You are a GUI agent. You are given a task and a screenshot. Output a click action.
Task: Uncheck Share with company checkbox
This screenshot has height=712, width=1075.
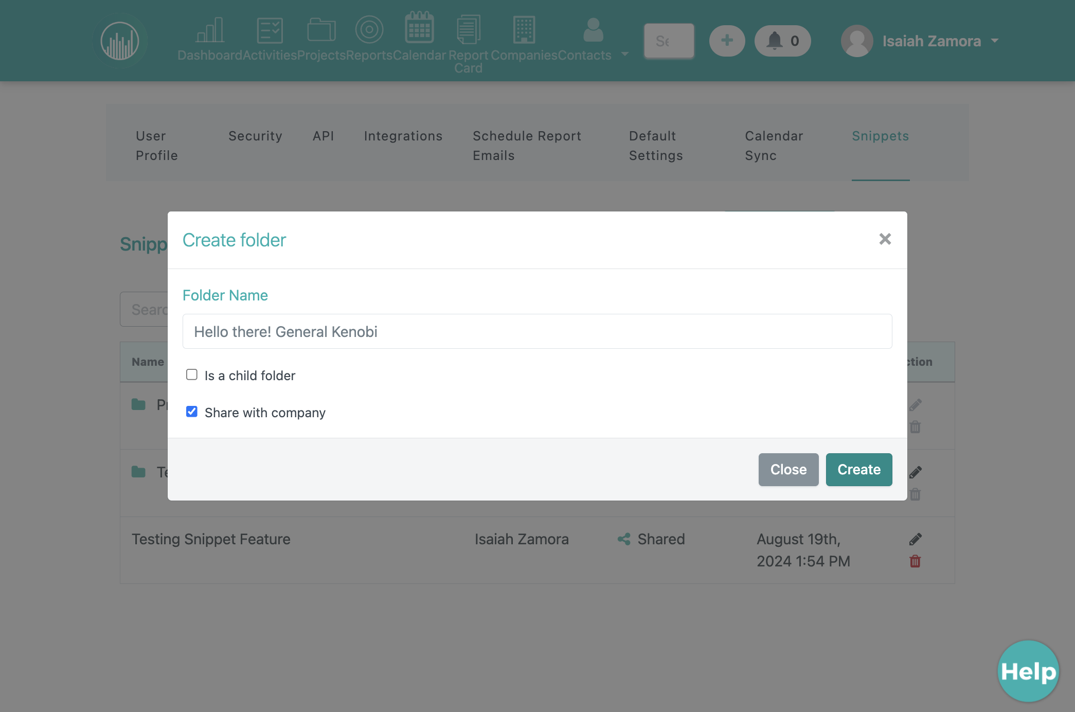[x=192, y=412]
